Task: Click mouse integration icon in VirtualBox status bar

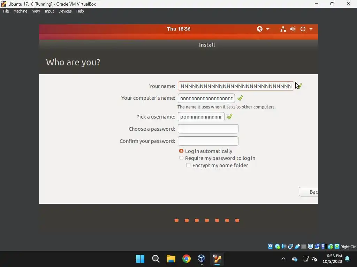Action: pyautogui.click(x=331, y=246)
